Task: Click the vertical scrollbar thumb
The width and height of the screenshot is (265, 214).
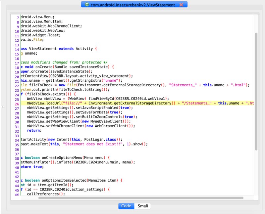Action: coord(256,92)
